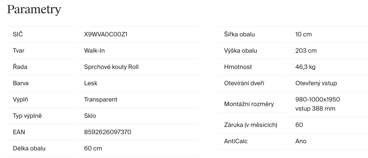368x158 pixels.
Task: Select the warranty value 60
Action: point(299,125)
